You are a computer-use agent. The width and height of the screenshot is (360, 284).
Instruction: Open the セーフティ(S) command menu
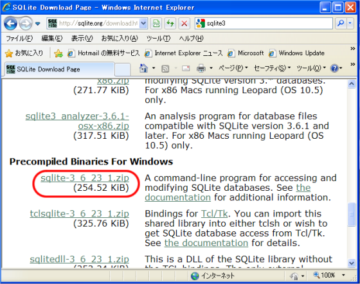click(x=272, y=68)
